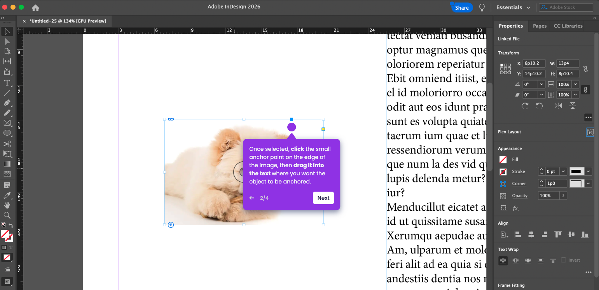Select the Type tool
Screen dimensions: 599x290
point(7,82)
